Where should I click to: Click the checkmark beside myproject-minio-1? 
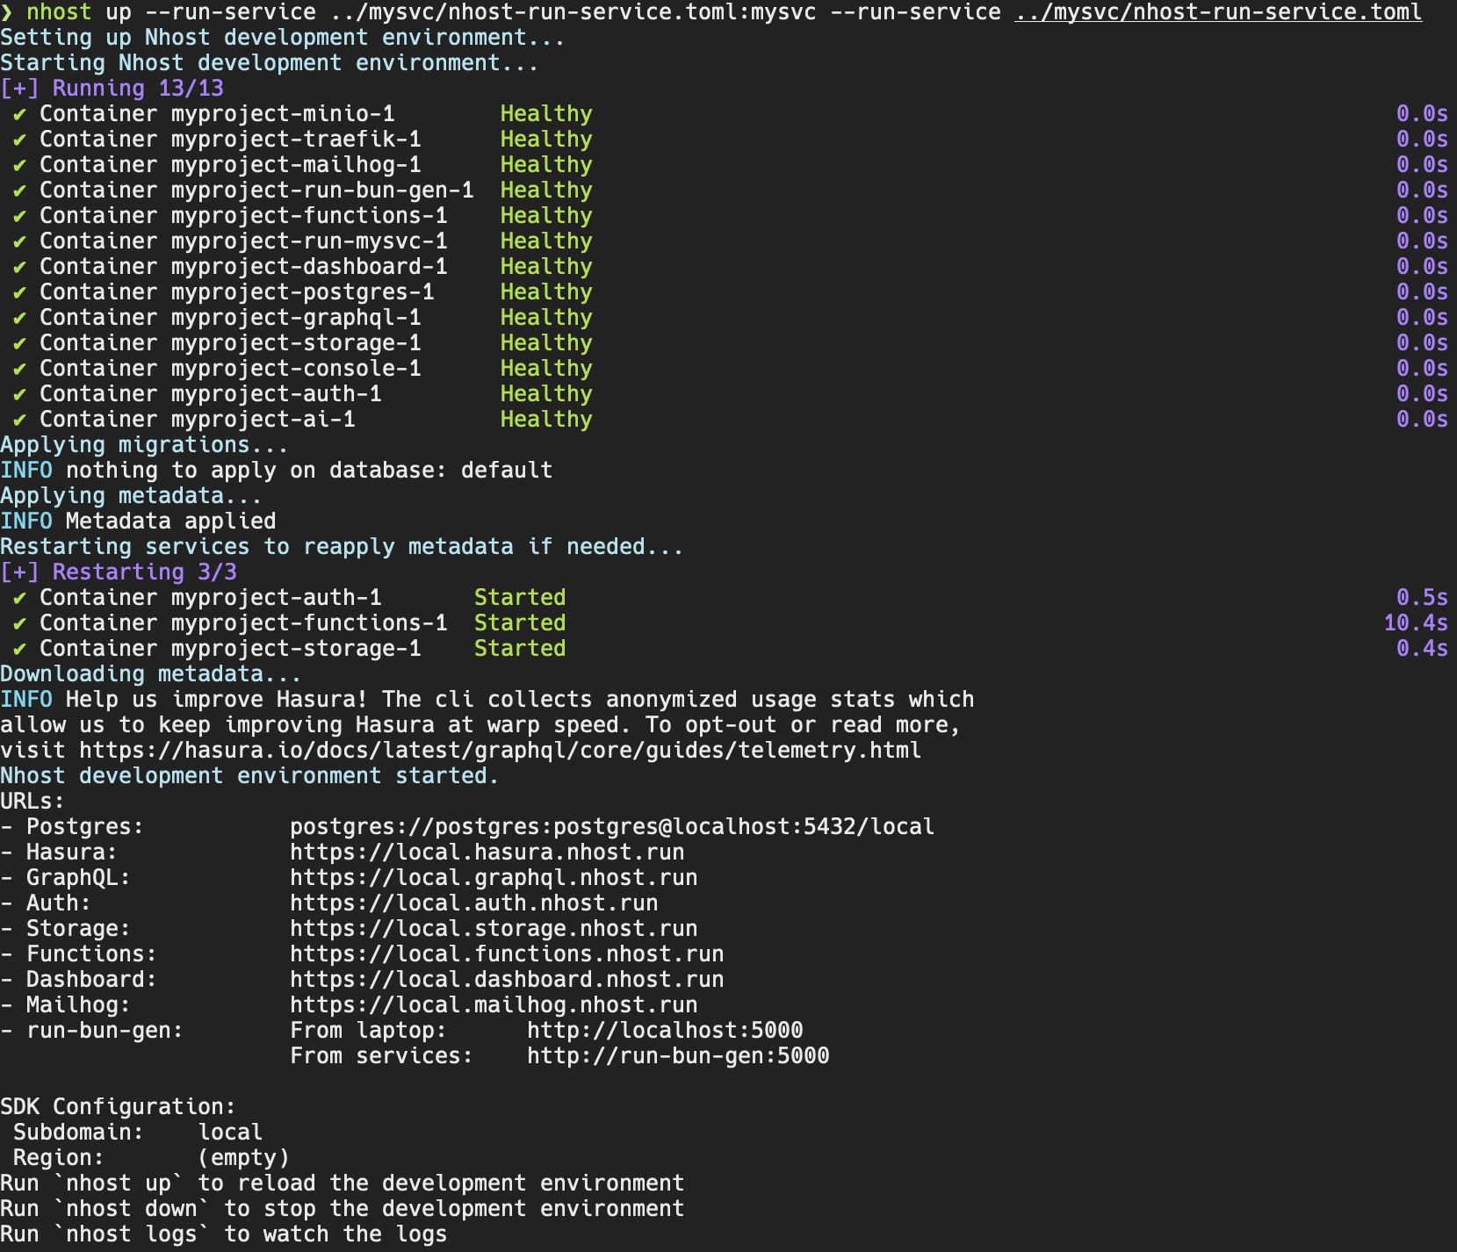point(18,113)
